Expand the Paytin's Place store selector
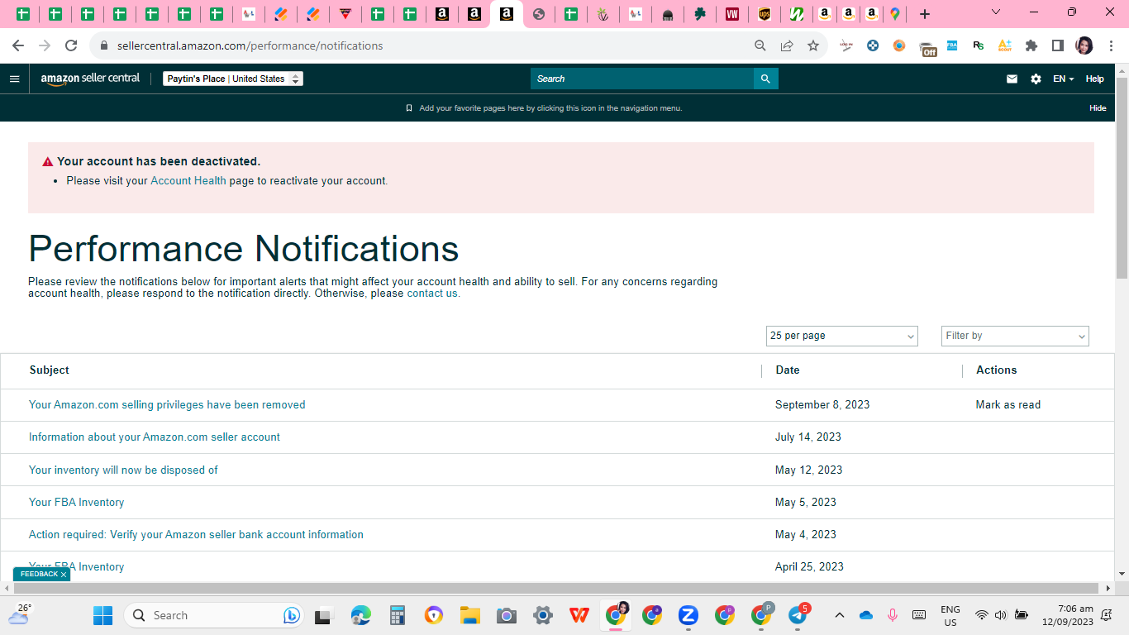The height and width of the screenshot is (635, 1129). tap(233, 79)
